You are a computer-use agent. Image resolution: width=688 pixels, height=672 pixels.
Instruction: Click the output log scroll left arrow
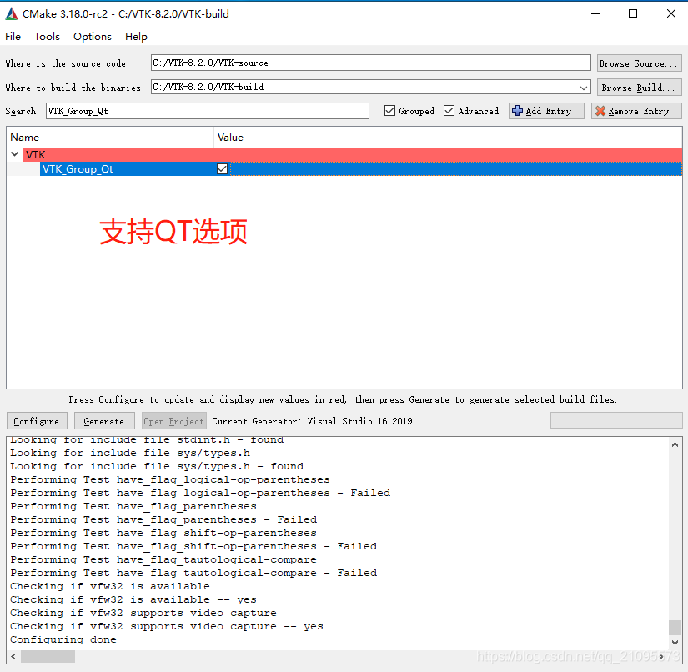point(13,657)
